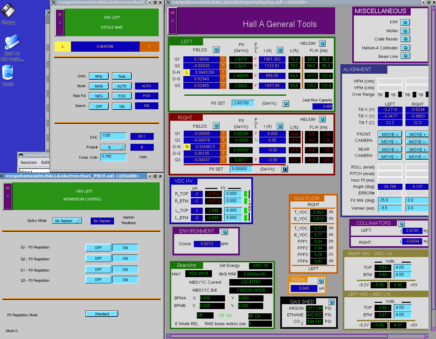Set Field Pol to NEG
Viewport: 436px width, 339px height.
point(99,96)
